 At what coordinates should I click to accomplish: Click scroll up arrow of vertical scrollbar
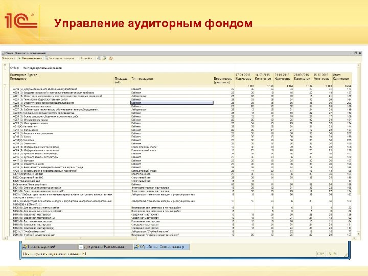tap(358, 65)
